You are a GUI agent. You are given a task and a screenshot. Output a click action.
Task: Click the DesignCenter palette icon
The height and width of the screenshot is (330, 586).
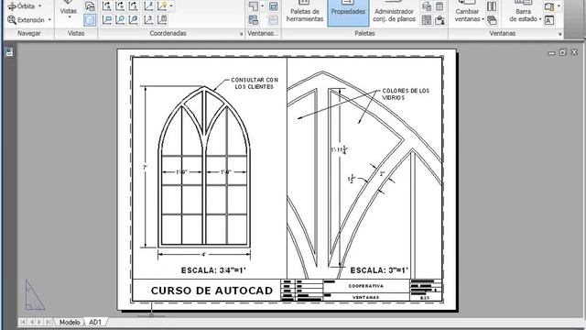pyautogui.click(x=427, y=6)
